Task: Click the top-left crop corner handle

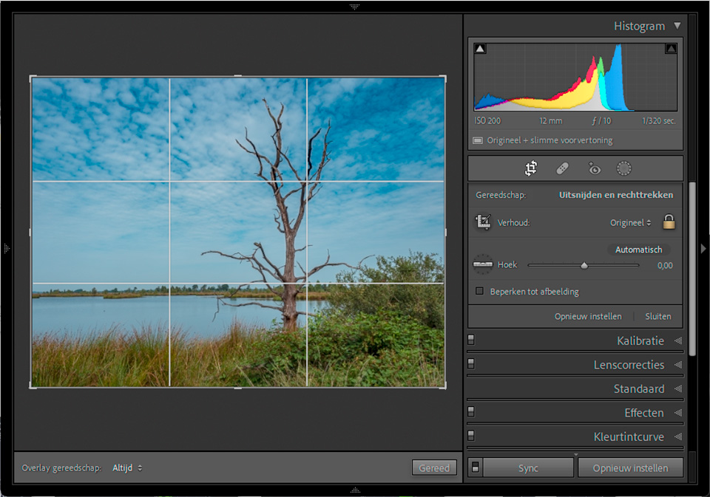Action: 31,78
